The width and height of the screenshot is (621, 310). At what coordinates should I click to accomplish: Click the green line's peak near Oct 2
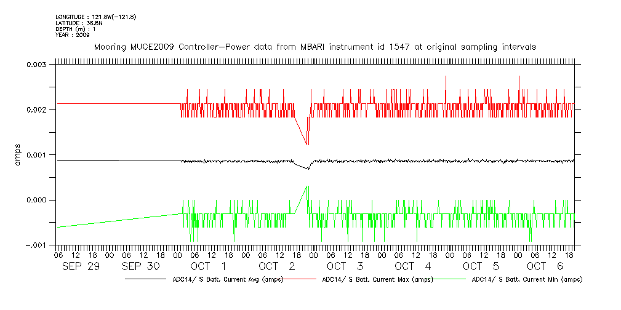[307, 186]
